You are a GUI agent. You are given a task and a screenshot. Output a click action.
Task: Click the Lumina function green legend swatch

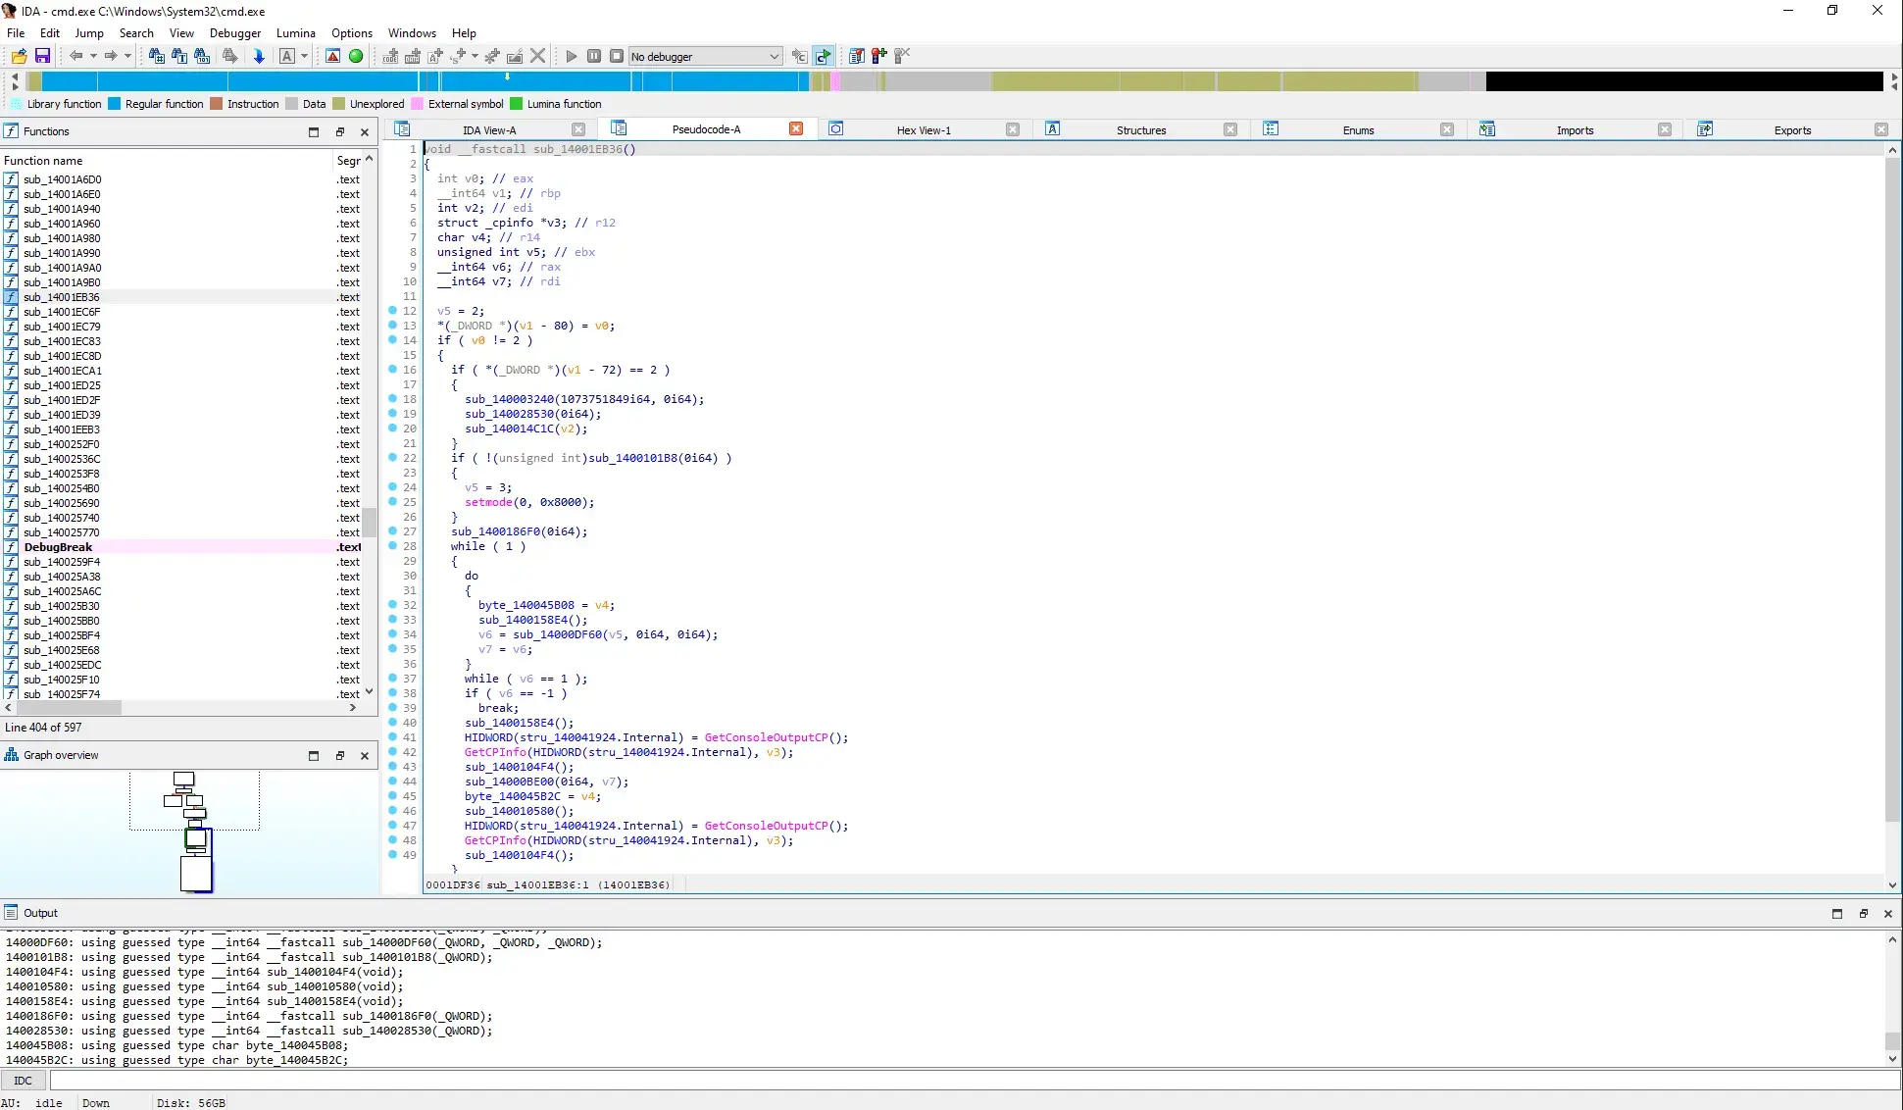click(x=517, y=104)
